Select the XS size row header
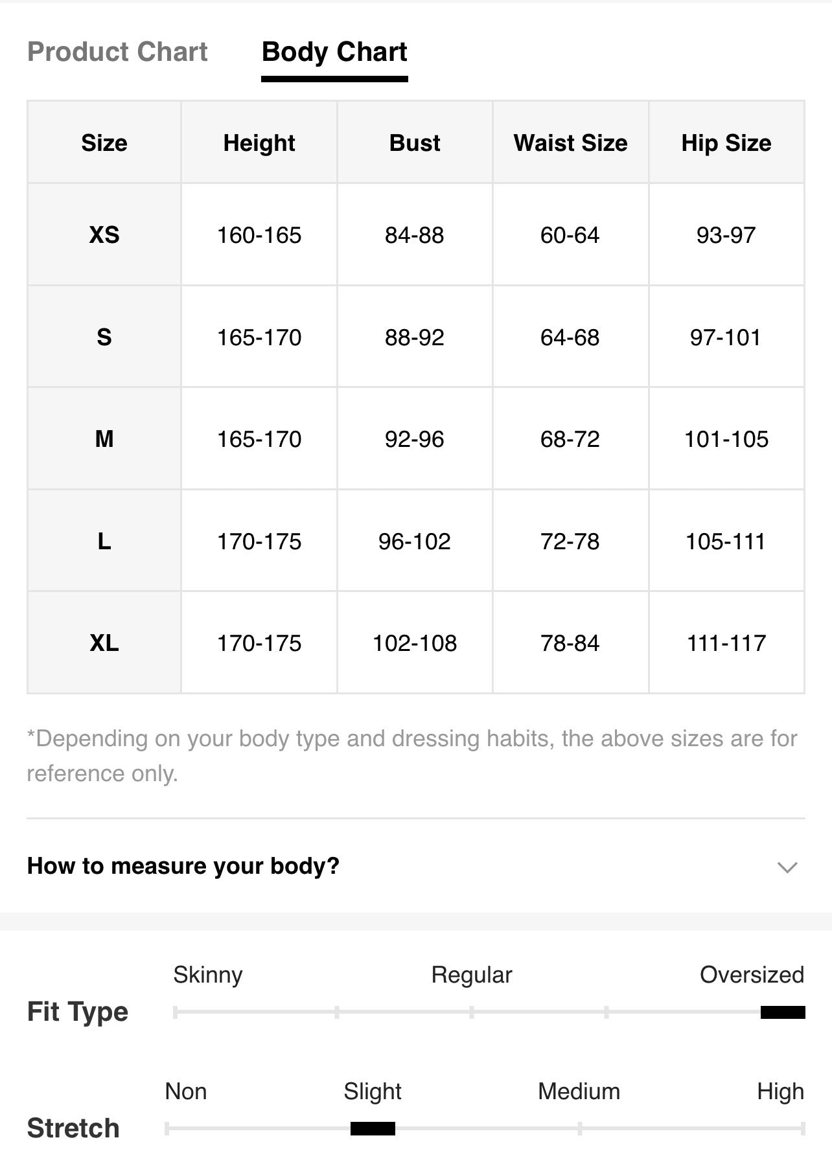 104,234
